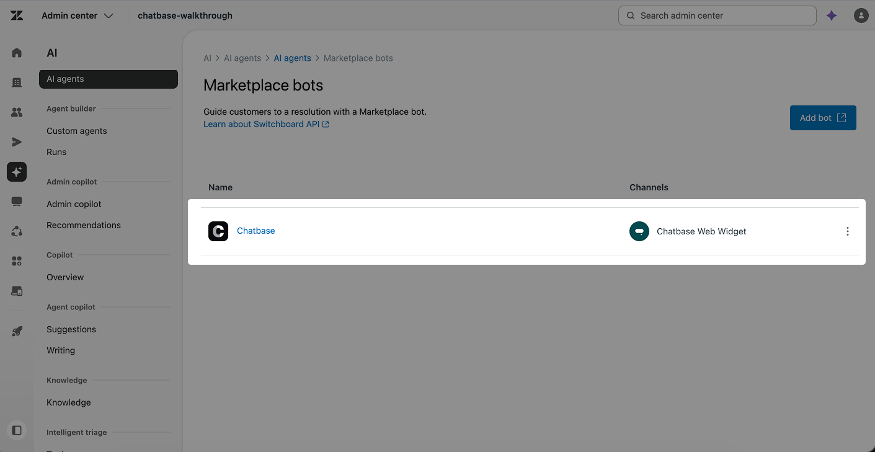Open the Chatbase row options kebab menu

[x=848, y=231]
